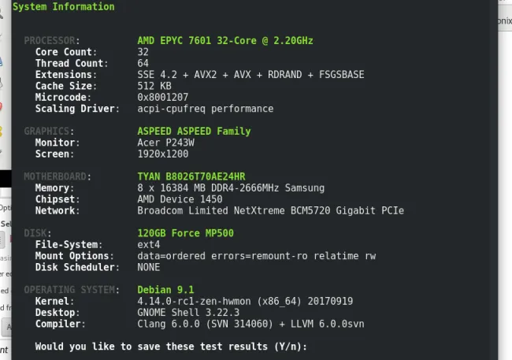512x360 pixels.
Task: Click the Debian 9.1 operating system line
Action: pyautogui.click(x=165, y=290)
